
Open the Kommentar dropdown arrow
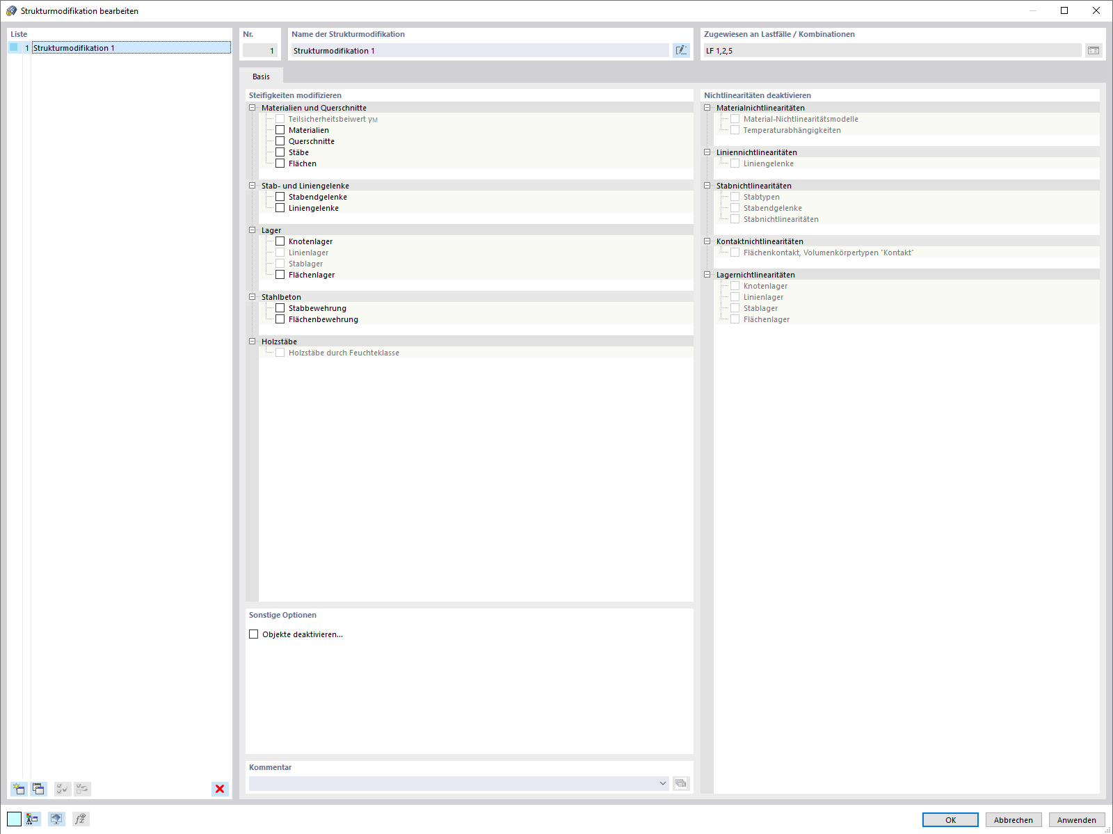662,783
